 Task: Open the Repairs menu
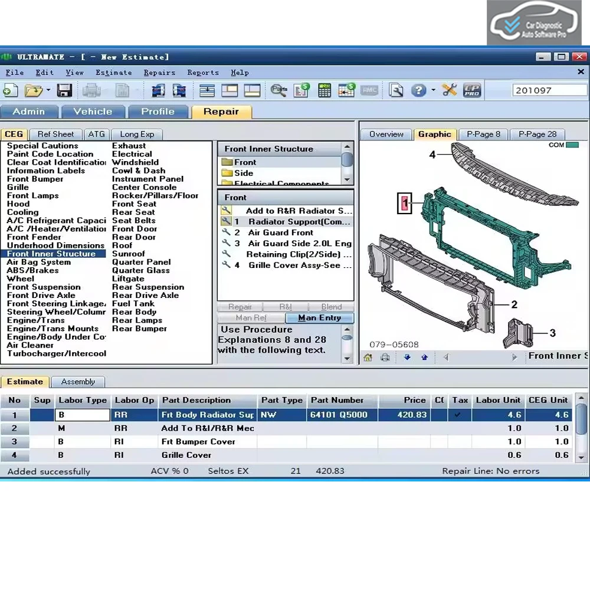(x=159, y=72)
